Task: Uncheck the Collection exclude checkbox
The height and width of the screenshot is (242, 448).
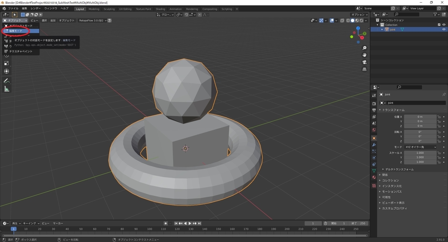Action: (x=439, y=25)
